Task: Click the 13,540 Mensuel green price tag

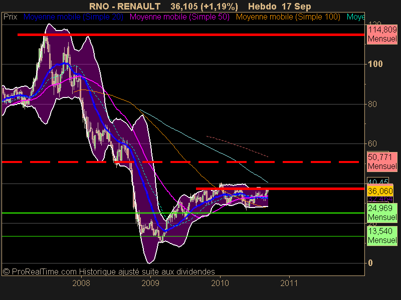Action: coord(382,235)
